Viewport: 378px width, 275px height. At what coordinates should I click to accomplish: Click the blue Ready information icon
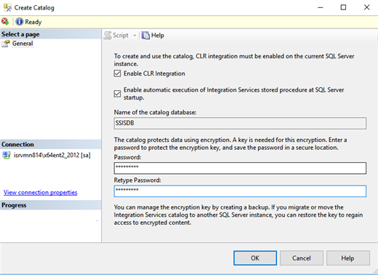[x=20, y=22]
